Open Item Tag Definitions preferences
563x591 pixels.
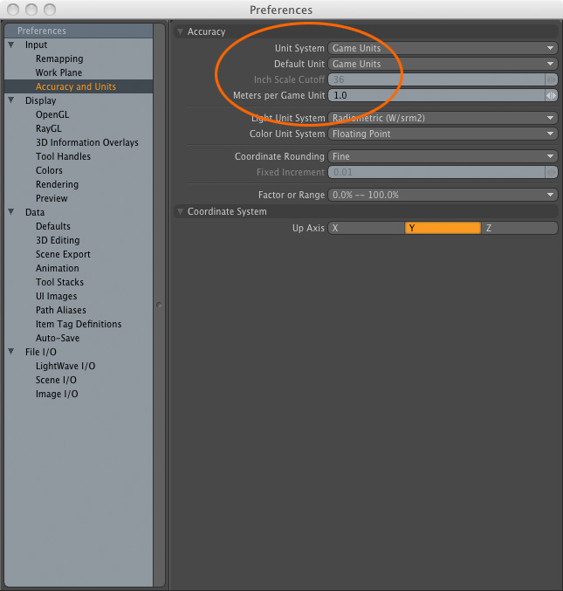click(79, 324)
